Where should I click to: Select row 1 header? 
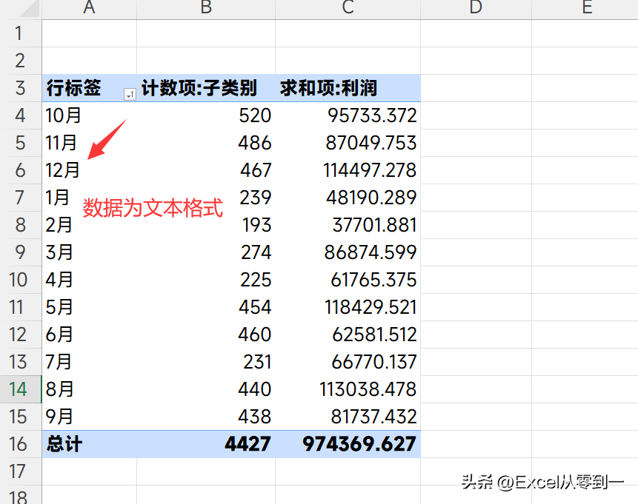tap(20, 33)
